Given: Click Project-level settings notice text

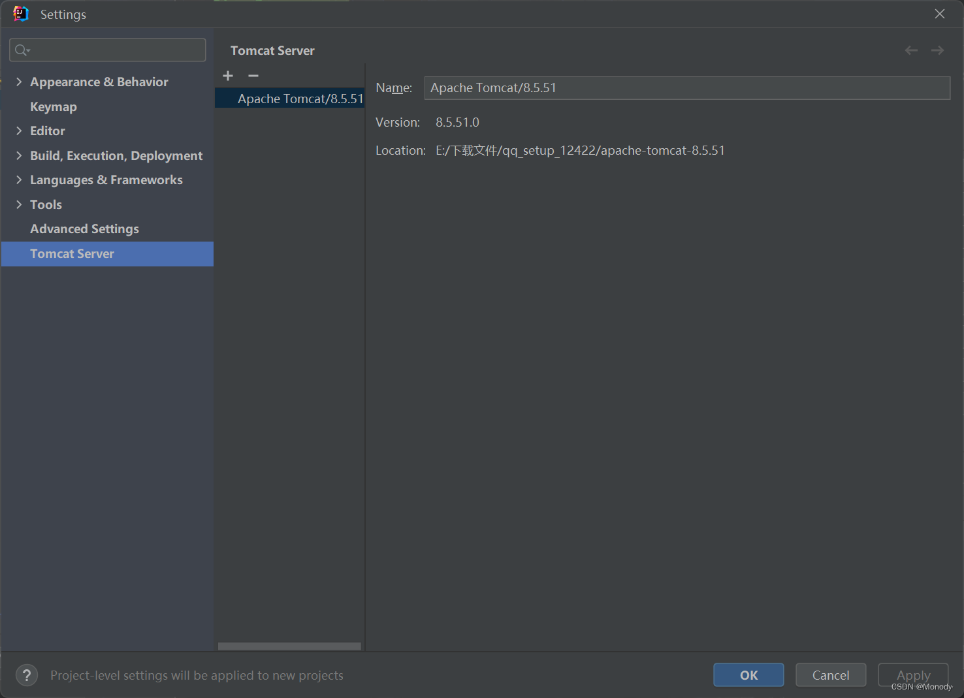Looking at the screenshot, I should pos(197,675).
